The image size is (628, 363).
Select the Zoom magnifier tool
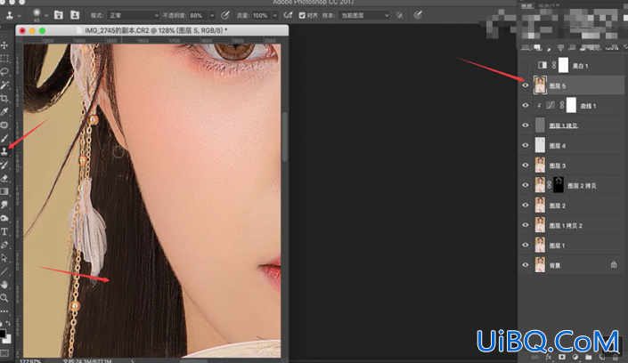(x=4, y=298)
